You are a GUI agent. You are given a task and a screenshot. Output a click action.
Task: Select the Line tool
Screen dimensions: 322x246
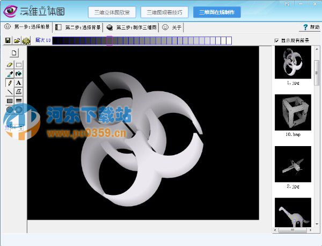(10, 92)
